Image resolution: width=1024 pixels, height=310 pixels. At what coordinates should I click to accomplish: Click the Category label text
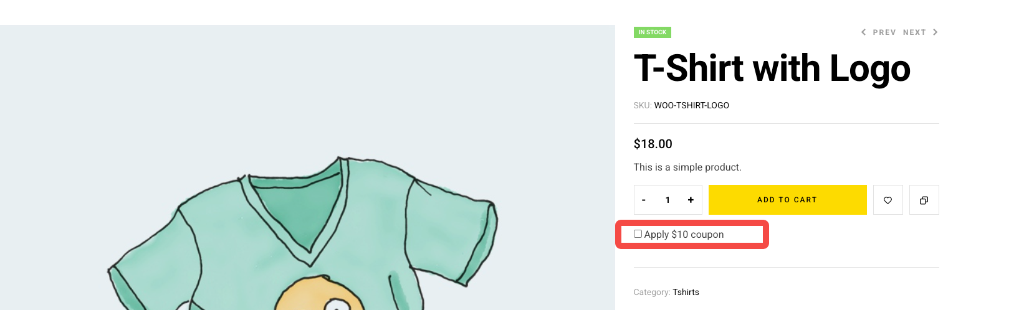coord(651,292)
